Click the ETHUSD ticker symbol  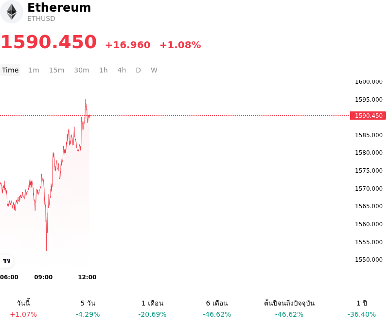pos(41,18)
